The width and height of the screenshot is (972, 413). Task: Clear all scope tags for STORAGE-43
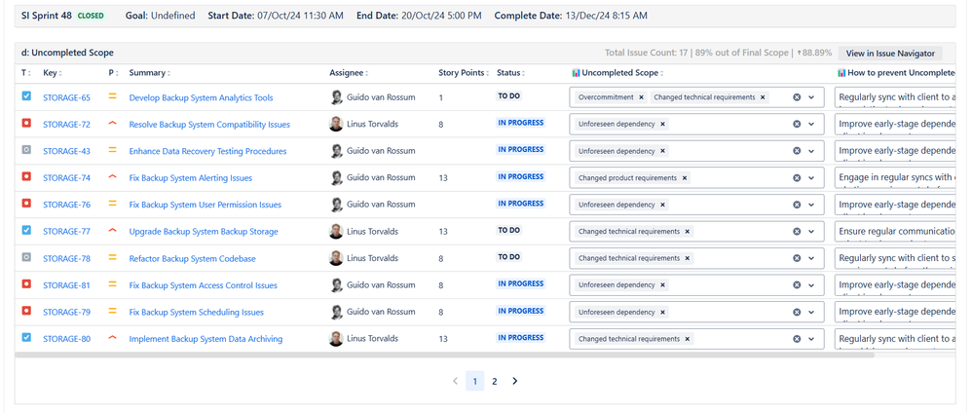(x=797, y=151)
